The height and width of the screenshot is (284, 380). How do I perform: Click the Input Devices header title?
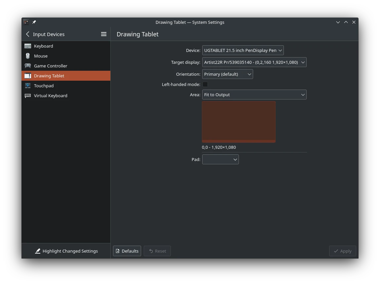click(x=49, y=34)
